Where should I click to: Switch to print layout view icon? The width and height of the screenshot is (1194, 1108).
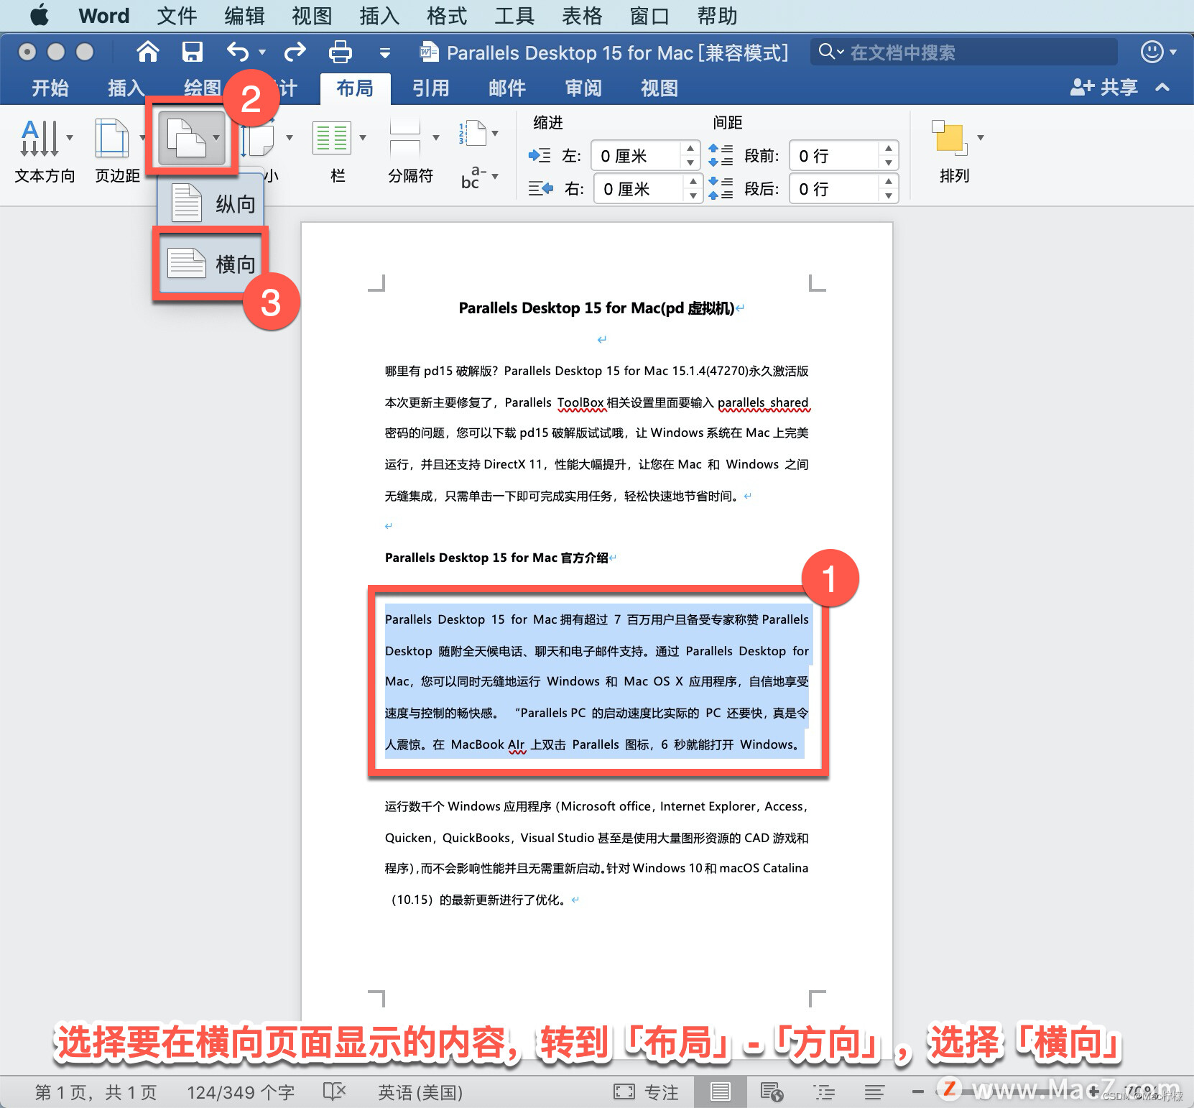click(x=720, y=1092)
